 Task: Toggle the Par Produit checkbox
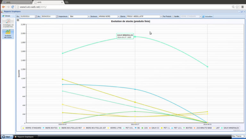[x=173, y=16]
